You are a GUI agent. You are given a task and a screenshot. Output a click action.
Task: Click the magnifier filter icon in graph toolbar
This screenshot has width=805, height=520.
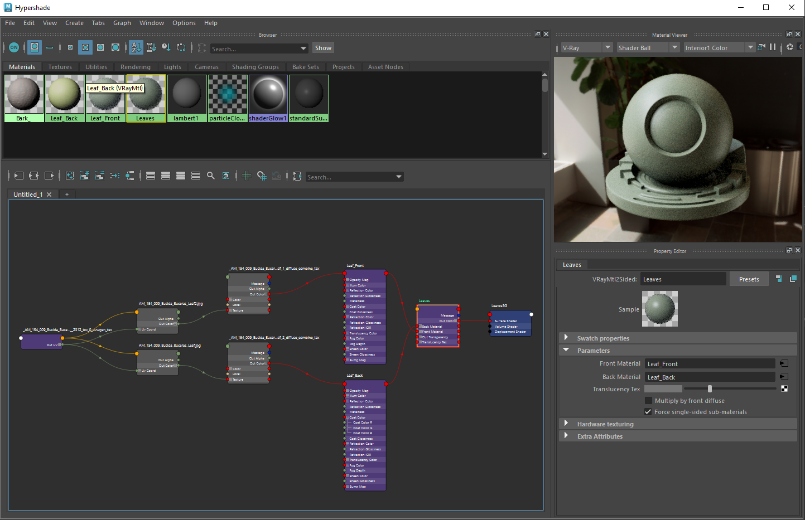point(211,176)
